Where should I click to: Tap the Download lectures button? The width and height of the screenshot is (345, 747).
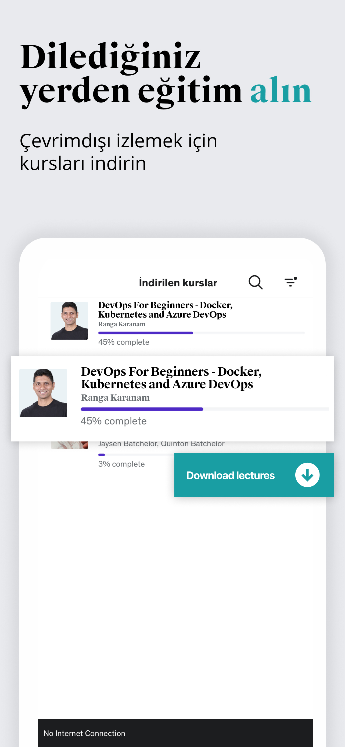[x=254, y=475]
